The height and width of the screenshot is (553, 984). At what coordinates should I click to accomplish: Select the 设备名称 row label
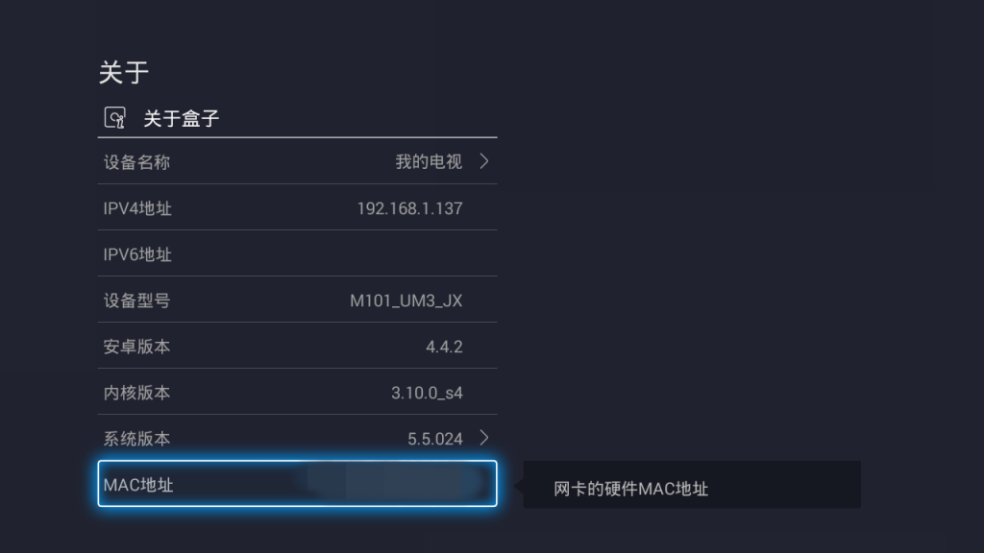click(136, 162)
